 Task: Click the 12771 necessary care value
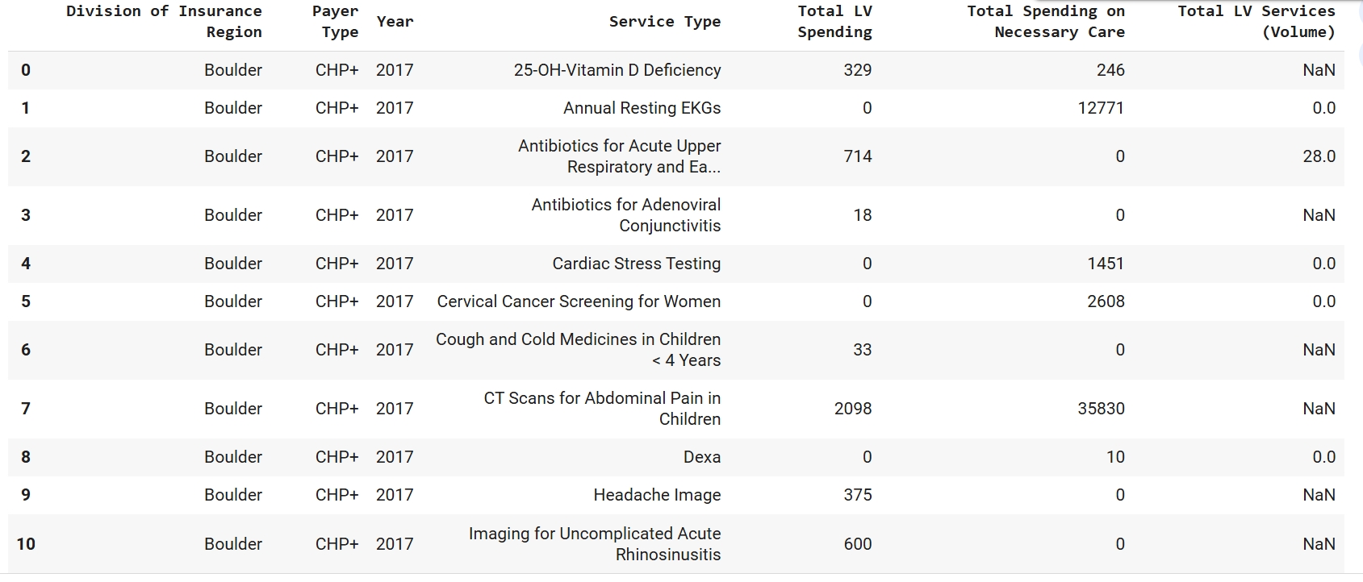(1101, 108)
